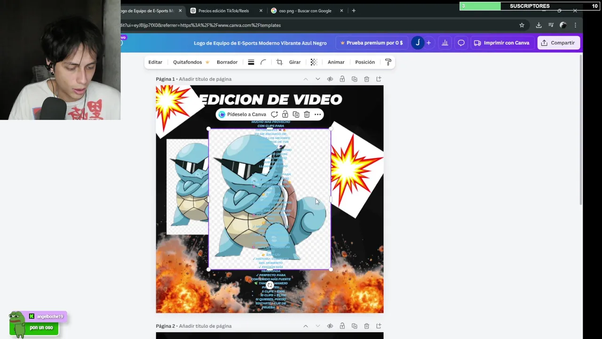Image resolution: width=602 pixels, height=339 pixels.
Task: Add a page after Página 1
Action: pos(379,79)
